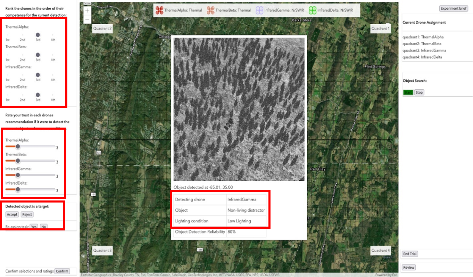Click the InfraredDelta trust slider handle
473x277 pixels.
tap(18, 189)
